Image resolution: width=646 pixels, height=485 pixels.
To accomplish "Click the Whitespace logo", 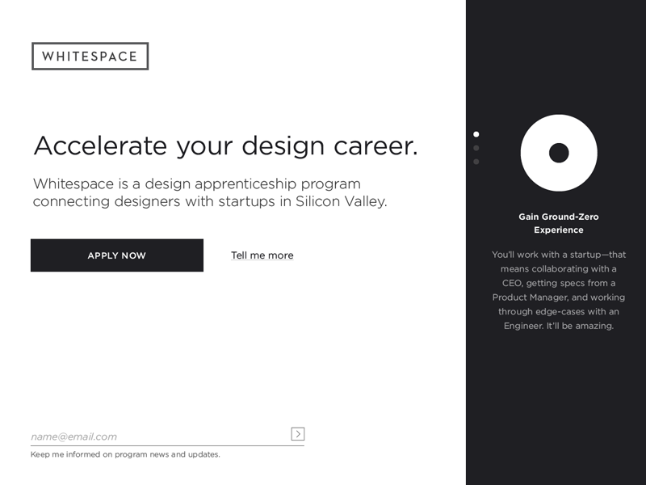I will pos(90,57).
